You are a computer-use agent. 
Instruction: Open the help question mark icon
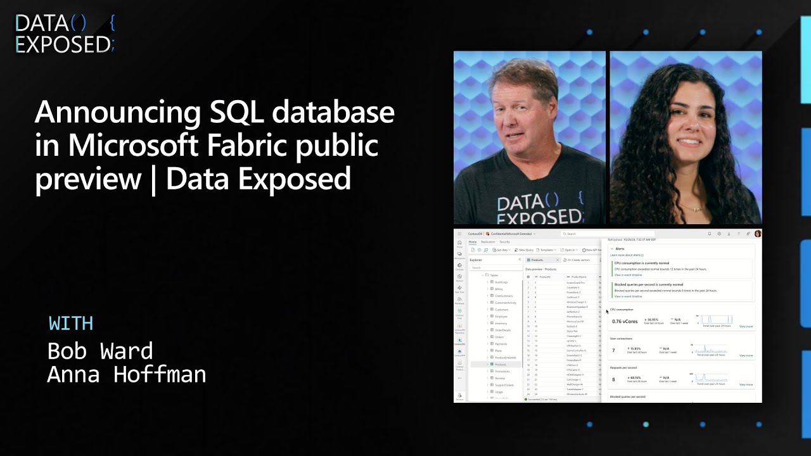pos(738,234)
